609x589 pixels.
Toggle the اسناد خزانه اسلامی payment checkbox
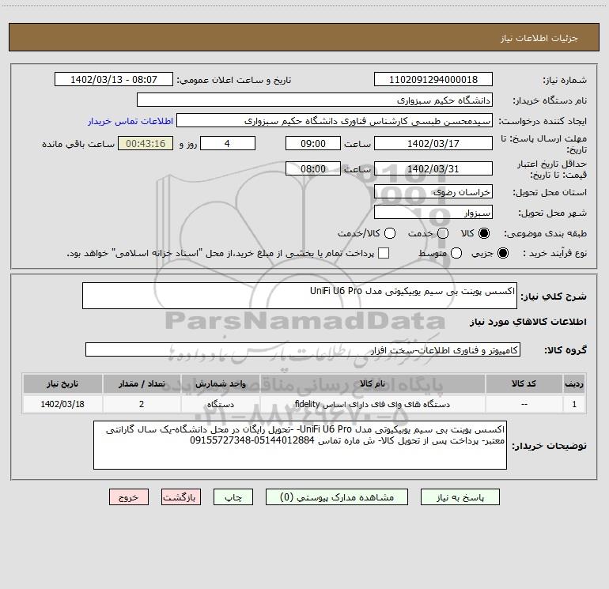coord(384,253)
